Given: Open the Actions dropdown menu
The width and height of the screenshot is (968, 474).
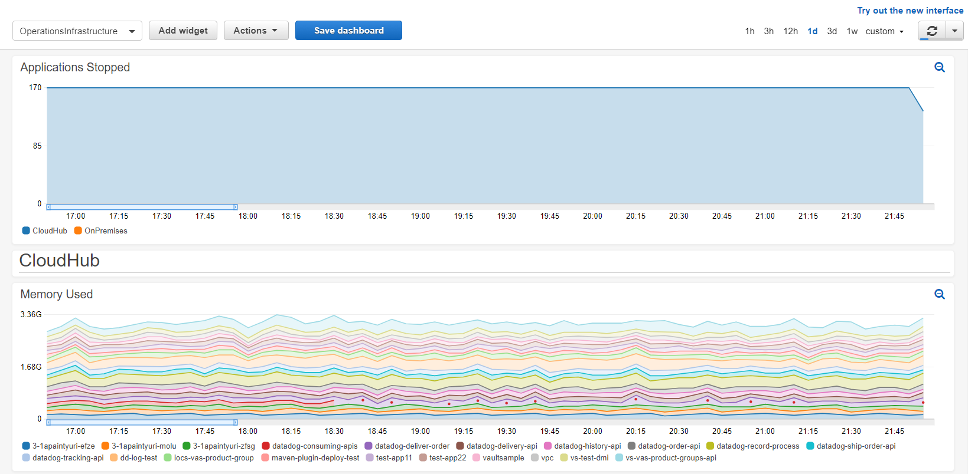Looking at the screenshot, I should (x=256, y=31).
